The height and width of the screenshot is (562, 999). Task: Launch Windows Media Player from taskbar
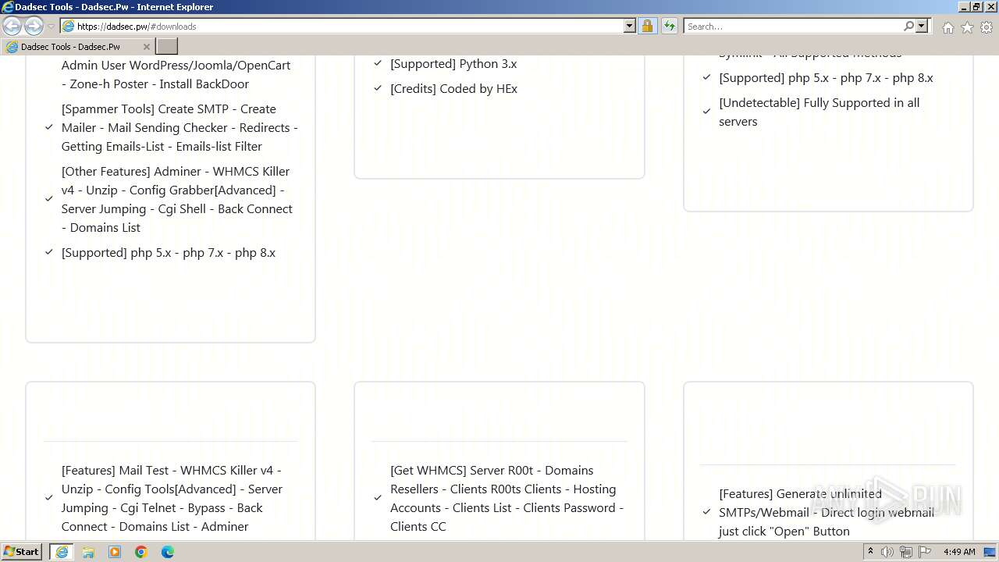[115, 552]
